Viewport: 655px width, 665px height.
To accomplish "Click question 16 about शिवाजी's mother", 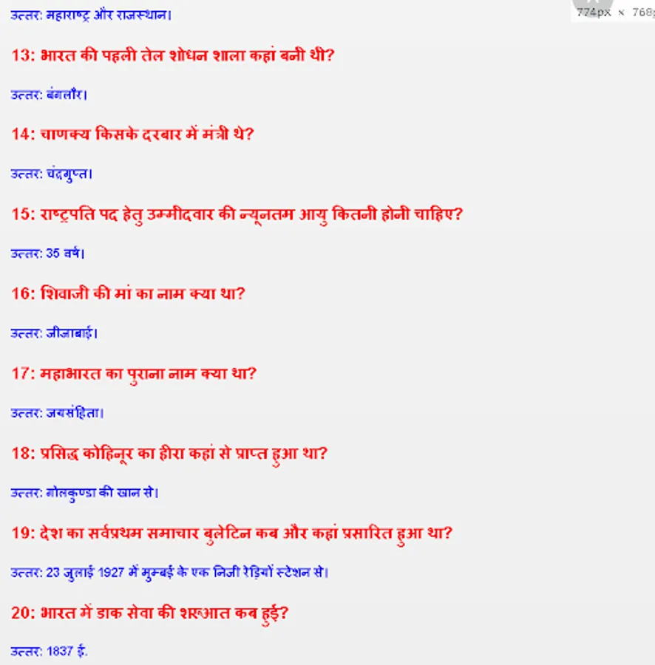I will coord(128,293).
